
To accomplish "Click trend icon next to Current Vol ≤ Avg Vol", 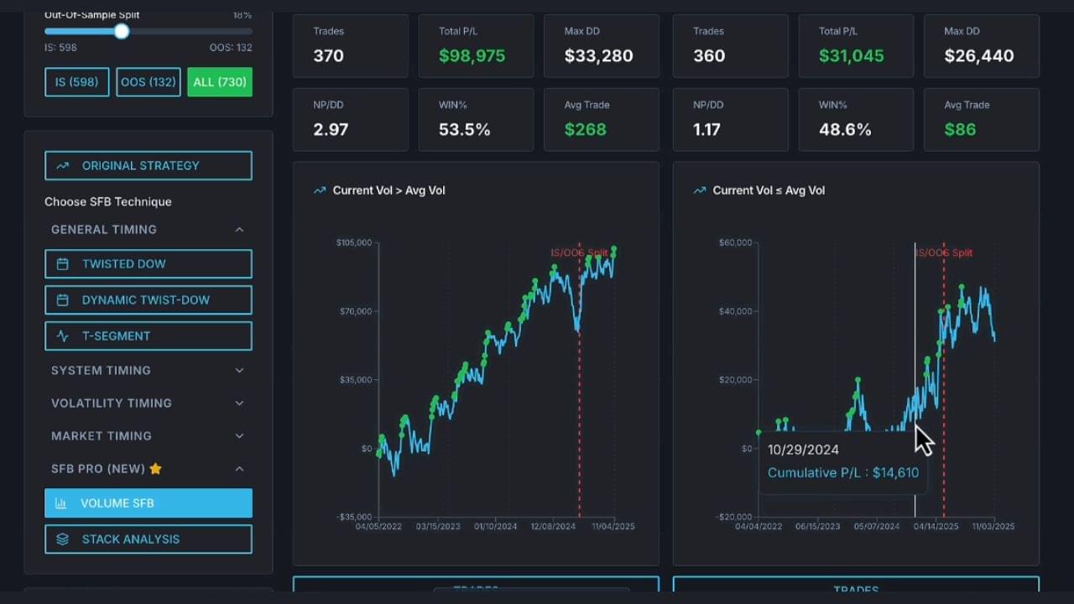I will [x=699, y=190].
